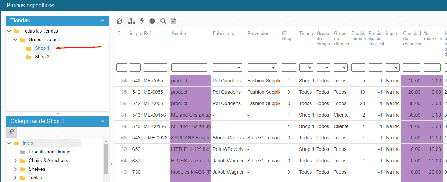Click the lightning bolt toolbar icon

[142, 21]
